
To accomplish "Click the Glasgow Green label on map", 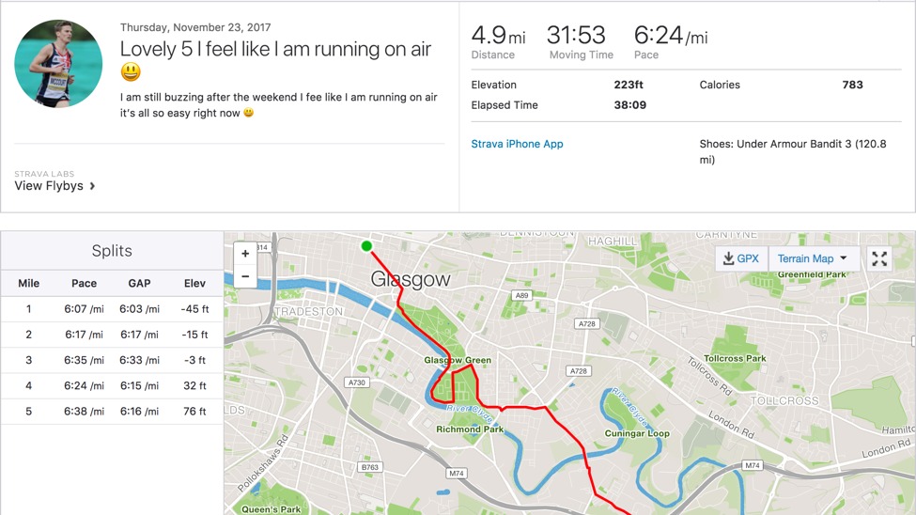I will [458, 361].
